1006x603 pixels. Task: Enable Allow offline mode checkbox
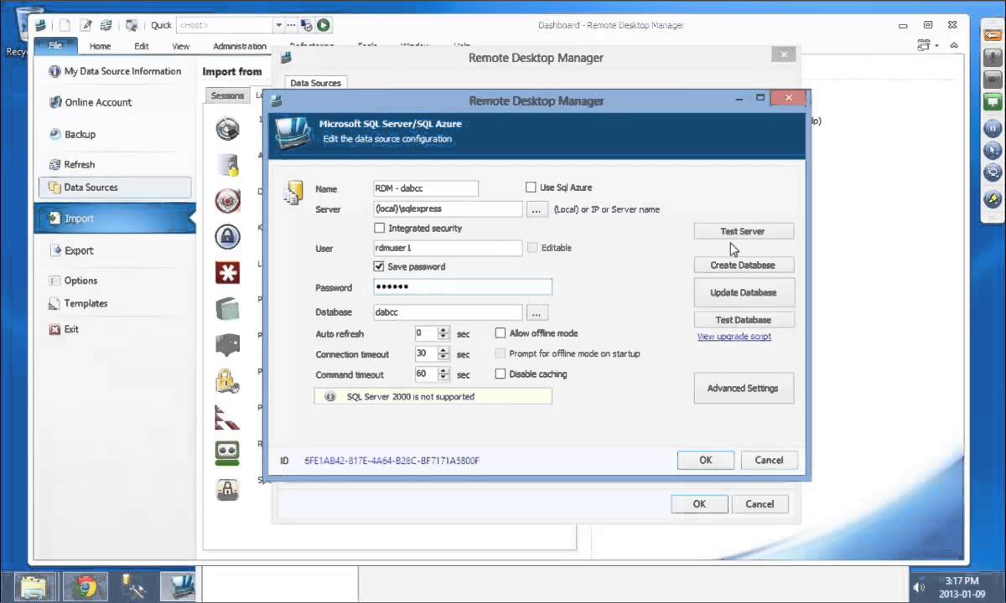500,333
